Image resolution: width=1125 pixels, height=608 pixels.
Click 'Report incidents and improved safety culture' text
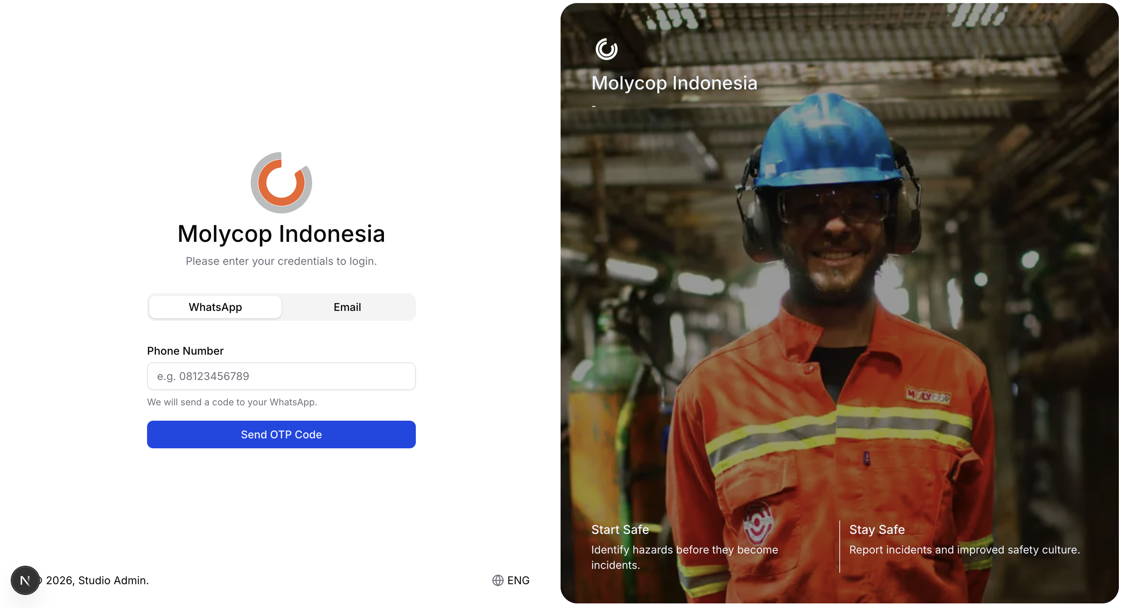coord(964,550)
